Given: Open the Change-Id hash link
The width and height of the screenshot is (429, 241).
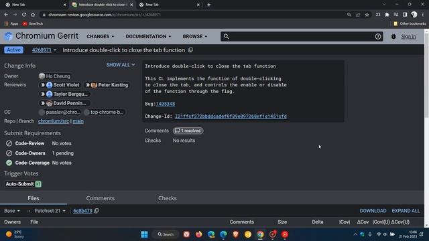Looking at the screenshot, I should pos(231,116).
